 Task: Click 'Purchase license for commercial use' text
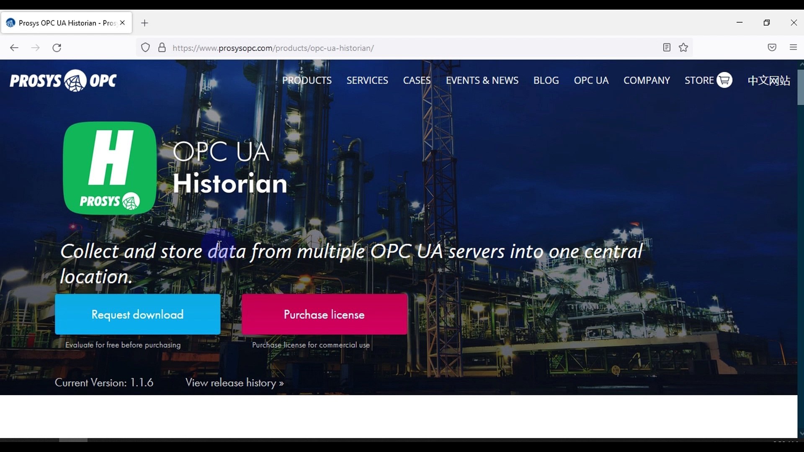pos(311,345)
